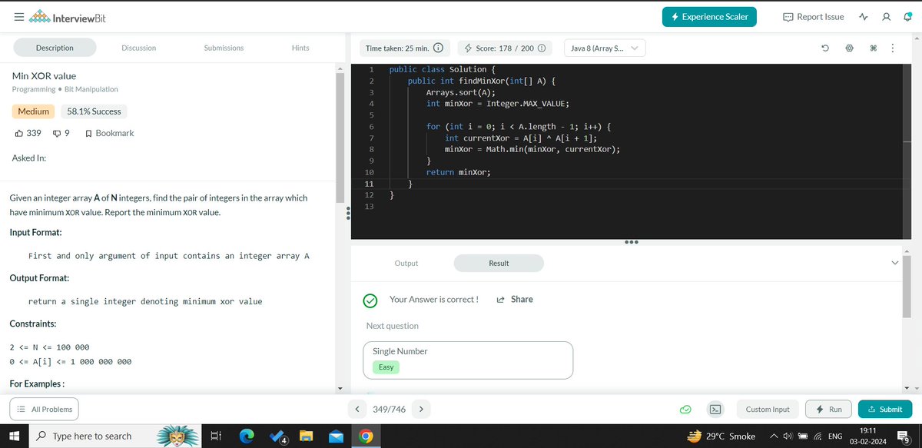
Task: Show hidden system tray icons chevron
Action: (772, 436)
